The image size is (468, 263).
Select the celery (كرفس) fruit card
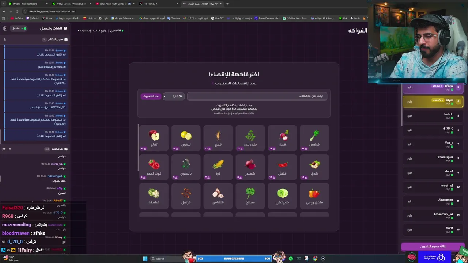tap(314, 138)
